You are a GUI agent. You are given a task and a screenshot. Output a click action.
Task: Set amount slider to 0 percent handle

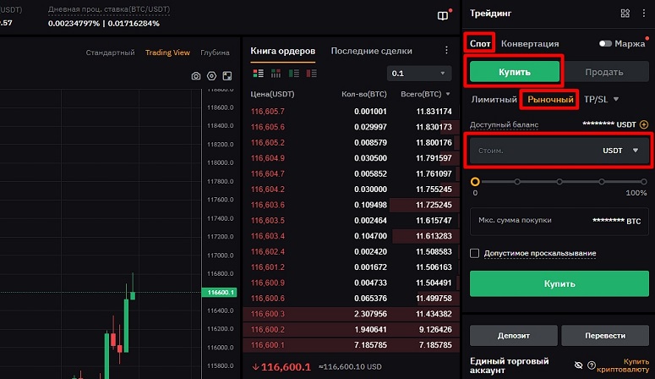click(x=475, y=182)
